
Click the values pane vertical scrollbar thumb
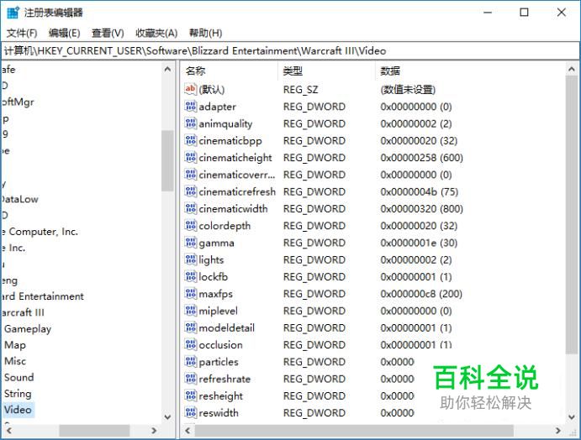click(572, 215)
